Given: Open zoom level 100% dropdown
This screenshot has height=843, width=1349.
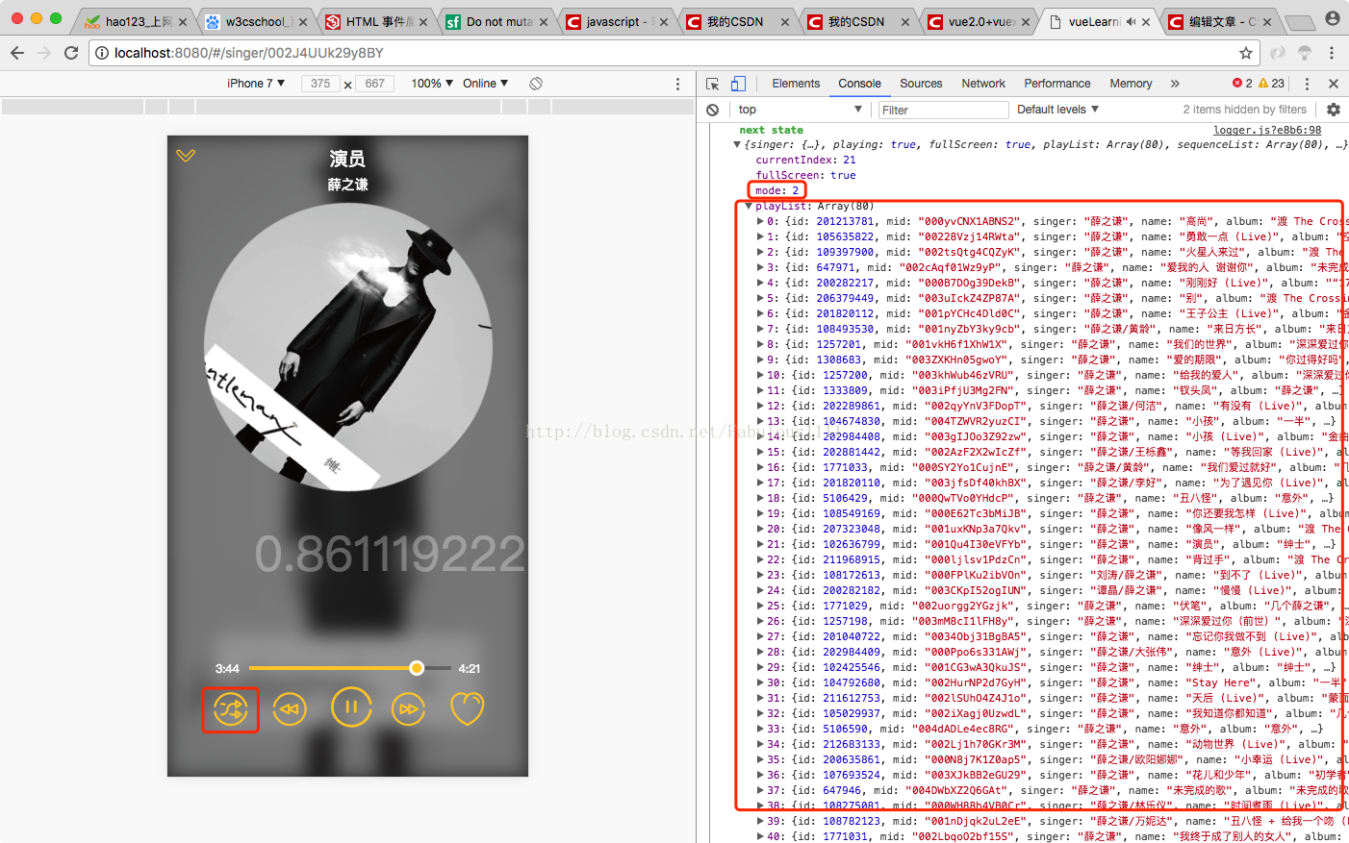Looking at the screenshot, I should click(x=432, y=84).
